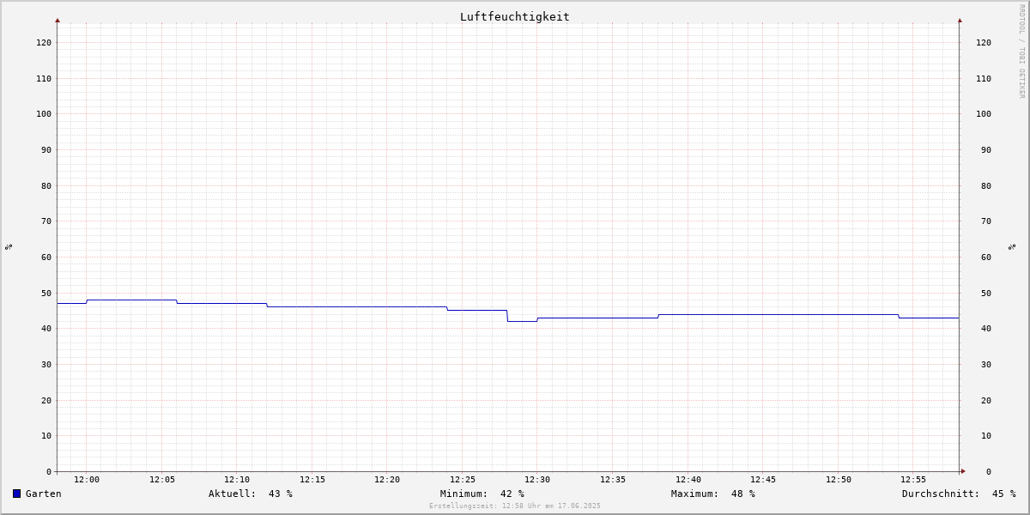
Task: Click the '90' label on right y-axis
Action: coord(986,149)
